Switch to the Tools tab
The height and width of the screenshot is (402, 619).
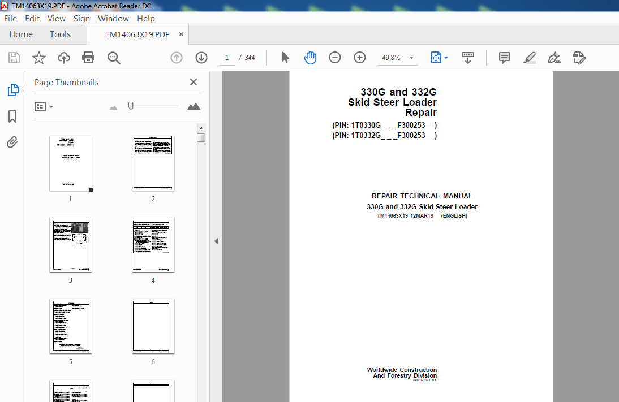(60, 34)
